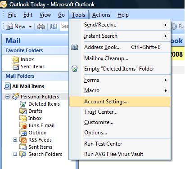Choose Instant Search menu entry

pos(120,36)
